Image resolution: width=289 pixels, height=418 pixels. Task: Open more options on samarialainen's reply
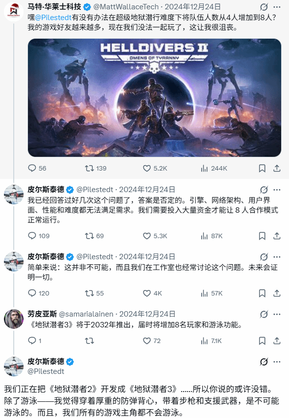[x=277, y=314]
